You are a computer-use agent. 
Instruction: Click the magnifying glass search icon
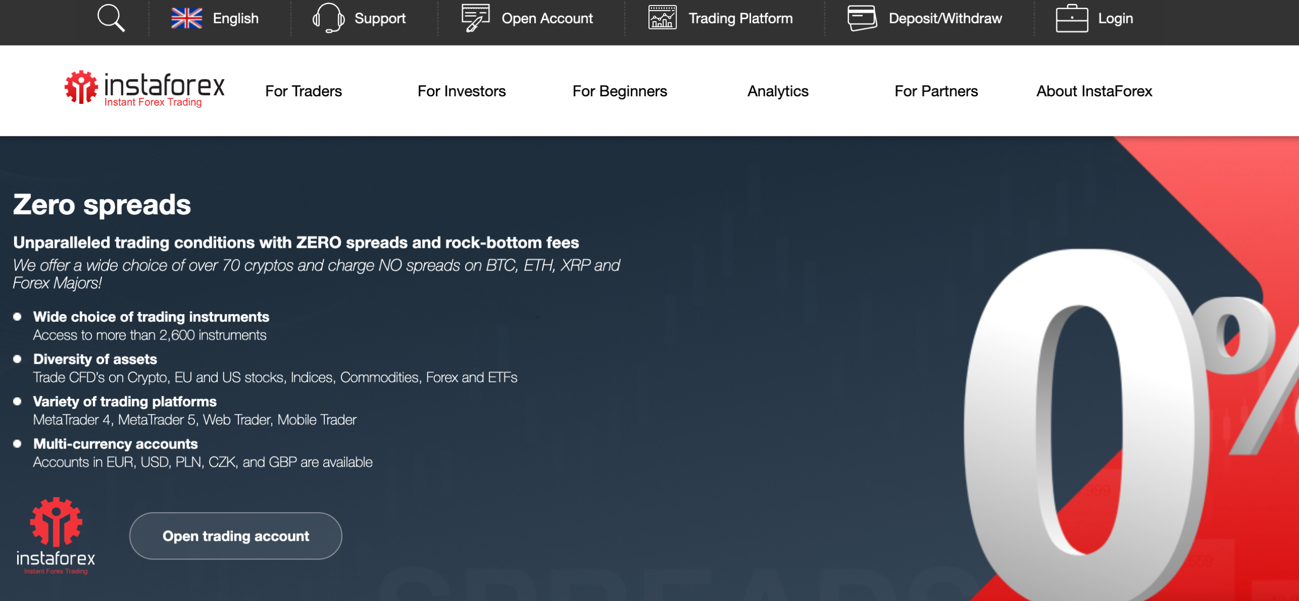click(x=111, y=18)
